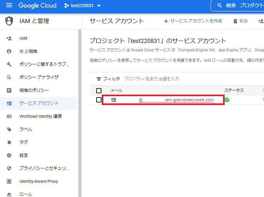The height and width of the screenshot is (197, 264).
Task: Open the hamburger navigation menu
Action: pyautogui.click(x=9, y=6)
